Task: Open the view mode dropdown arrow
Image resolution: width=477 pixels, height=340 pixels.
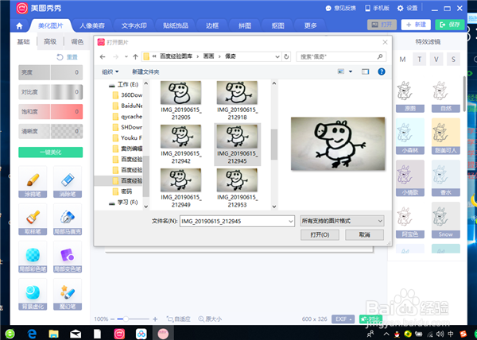Action: pyautogui.click(x=351, y=71)
